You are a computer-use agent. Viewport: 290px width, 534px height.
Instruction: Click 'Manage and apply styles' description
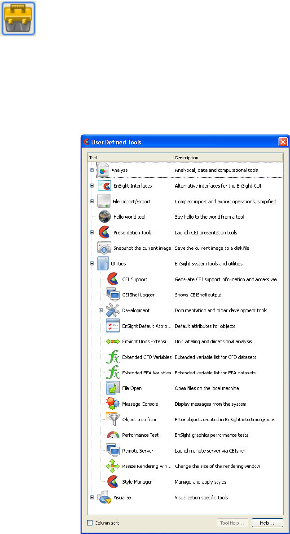[201, 482]
